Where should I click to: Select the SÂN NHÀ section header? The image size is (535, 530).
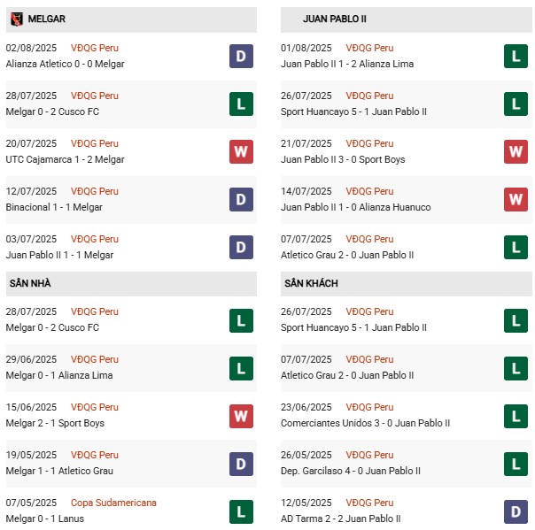click(x=31, y=283)
